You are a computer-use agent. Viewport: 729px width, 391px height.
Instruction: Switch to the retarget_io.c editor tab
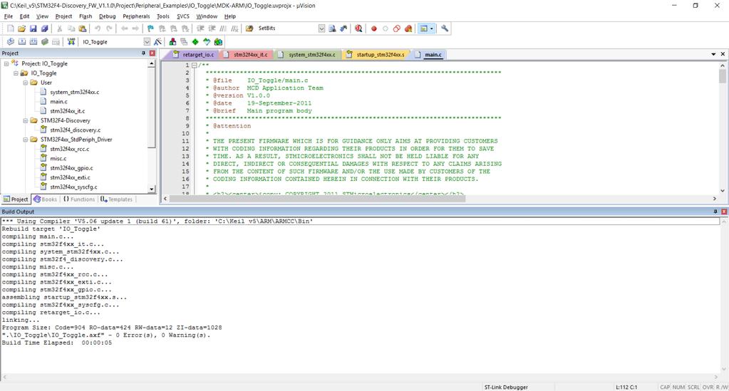point(193,55)
